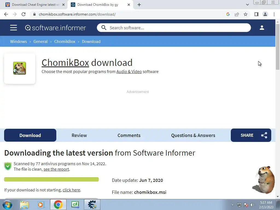280x210 pixels.
Task: Go back using browser back arrow
Action: [6, 14]
